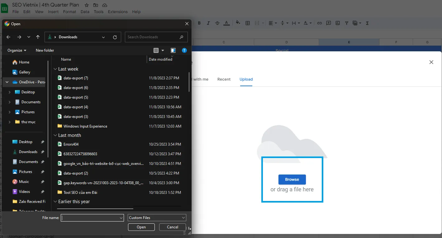This screenshot has width=442, height=238.
Task: Refresh the Downloads folder listing
Action: pyautogui.click(x=115, y=37)
